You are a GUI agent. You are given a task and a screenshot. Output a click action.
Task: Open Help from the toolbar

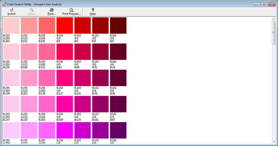pos(93,12)
